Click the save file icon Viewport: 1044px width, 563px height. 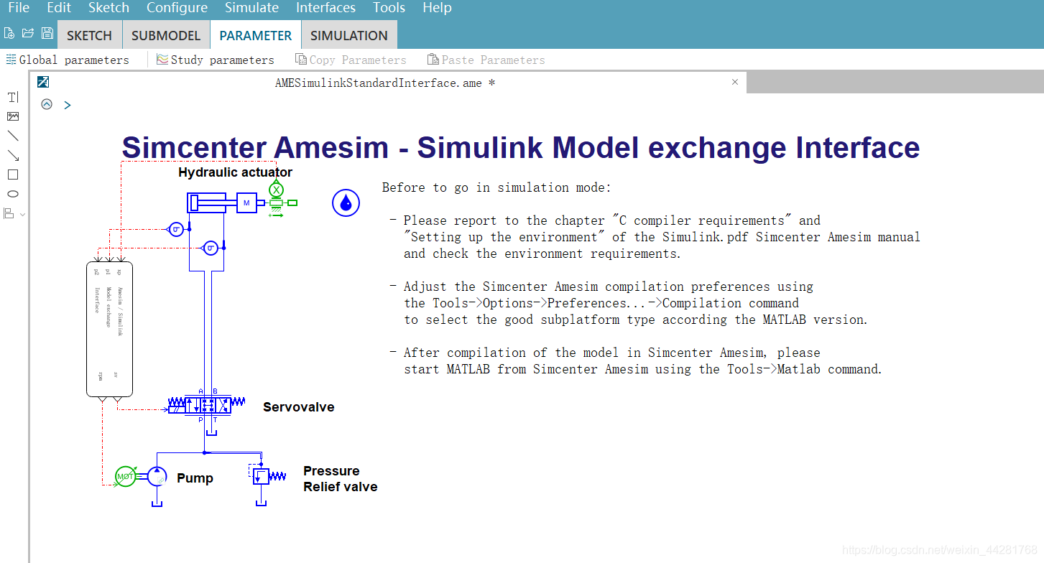tap(47, 33)
